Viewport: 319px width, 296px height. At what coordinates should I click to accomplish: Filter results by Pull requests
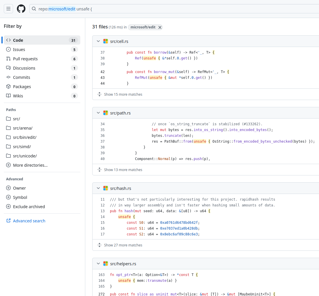point(42,59)
